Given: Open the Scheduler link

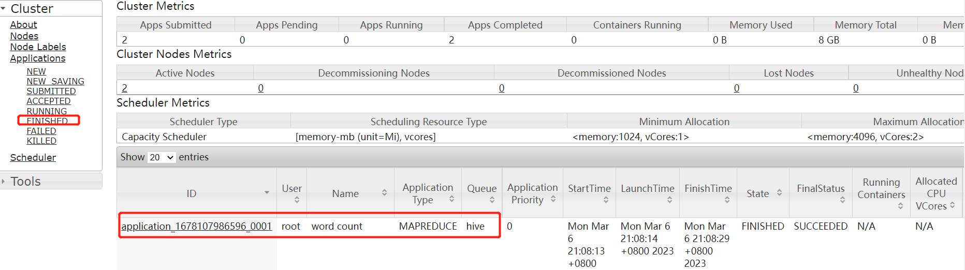Looking at the screenshot, I should (33, 157).
